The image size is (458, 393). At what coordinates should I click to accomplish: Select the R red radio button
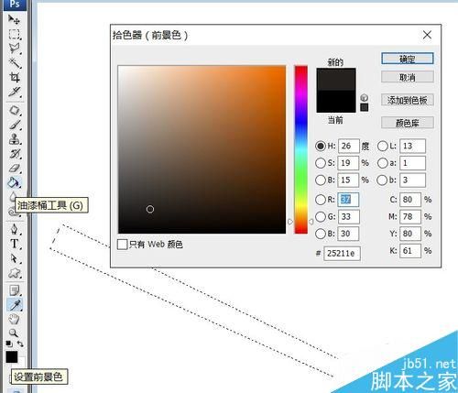321,200
